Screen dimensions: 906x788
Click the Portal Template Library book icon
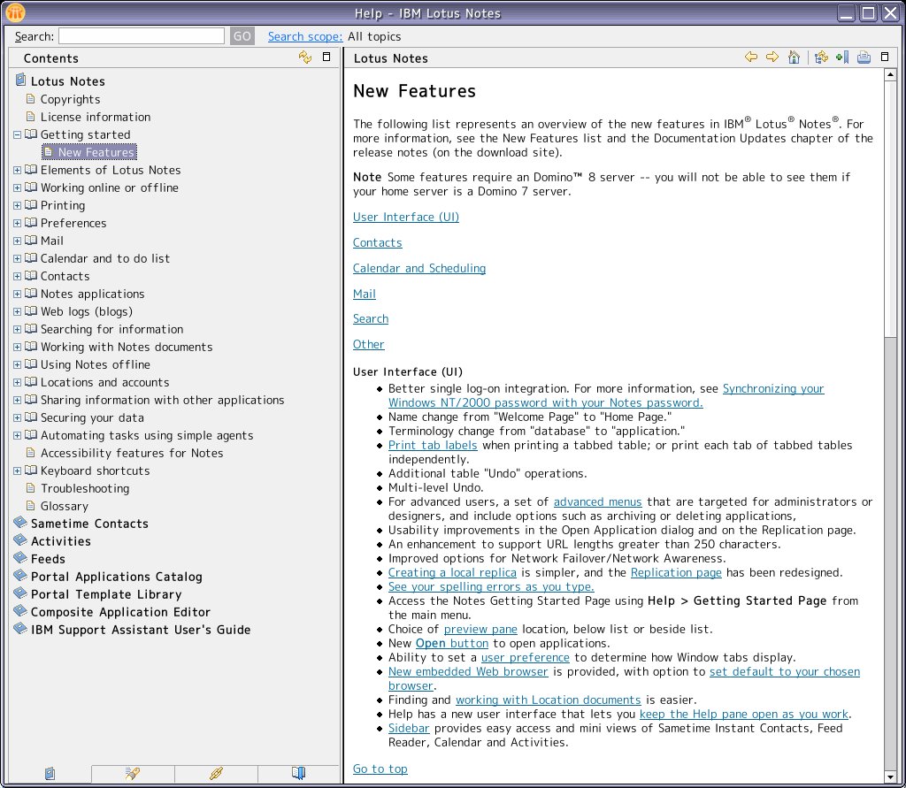pyautogui.click(x=20, y=594)
